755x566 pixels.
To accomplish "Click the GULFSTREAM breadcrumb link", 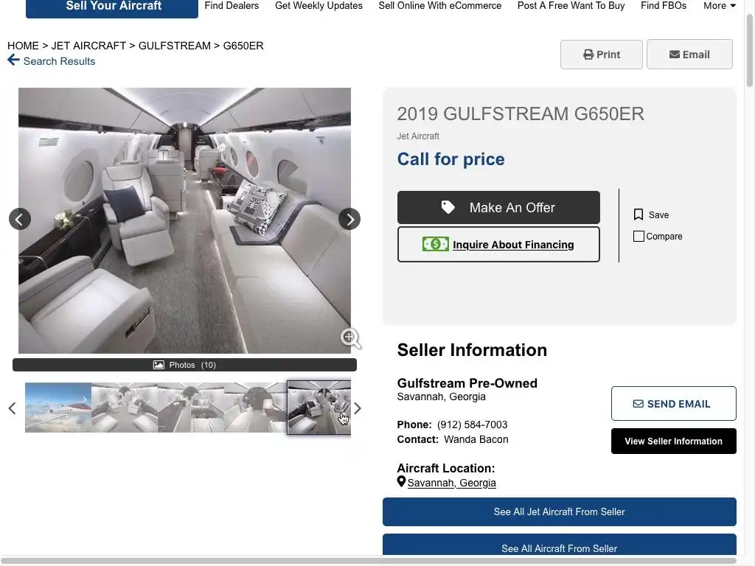I will 174,46.
